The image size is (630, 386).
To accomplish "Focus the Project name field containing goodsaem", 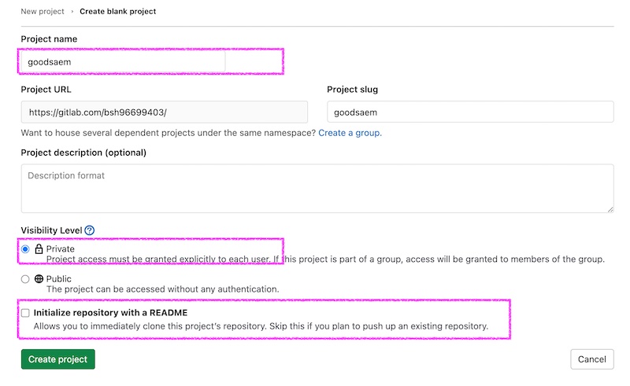I will tap(123, 62).
